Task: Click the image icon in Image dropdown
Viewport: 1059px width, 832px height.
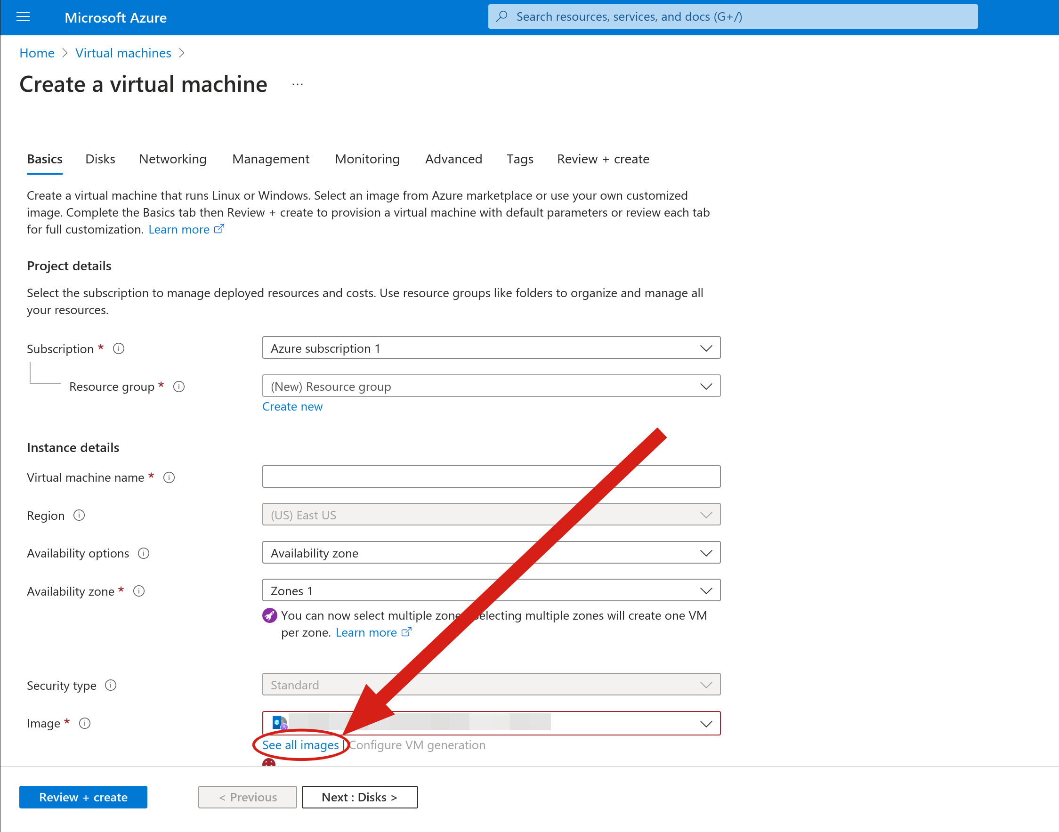Action: pyautogui.click(x=280, y=723)
